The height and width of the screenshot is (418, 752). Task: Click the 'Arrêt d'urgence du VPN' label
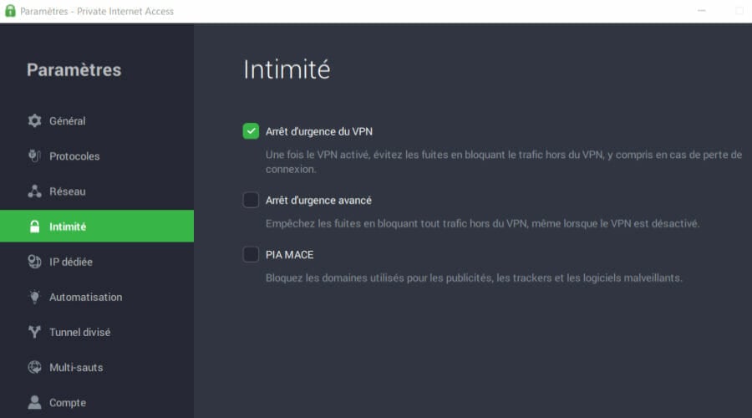(319, 131)
